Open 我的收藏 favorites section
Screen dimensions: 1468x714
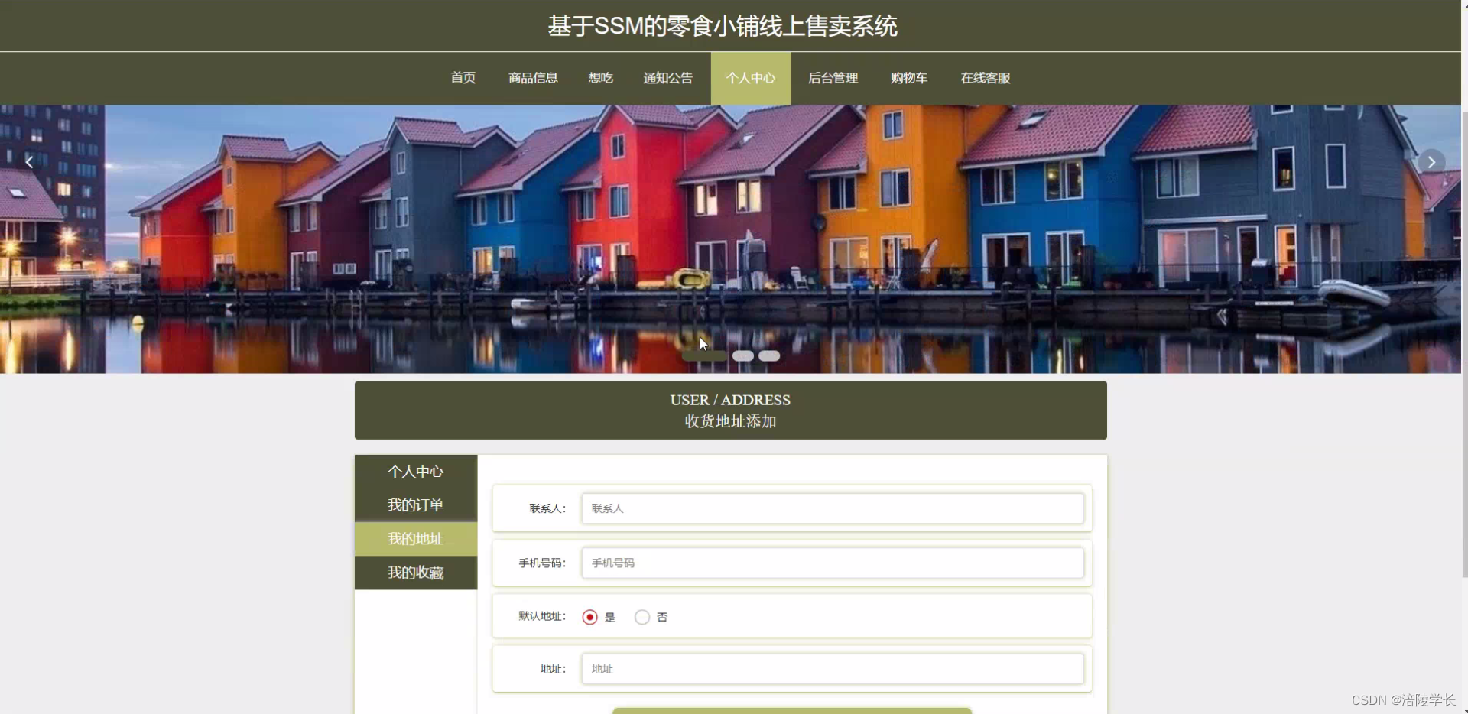415,573
